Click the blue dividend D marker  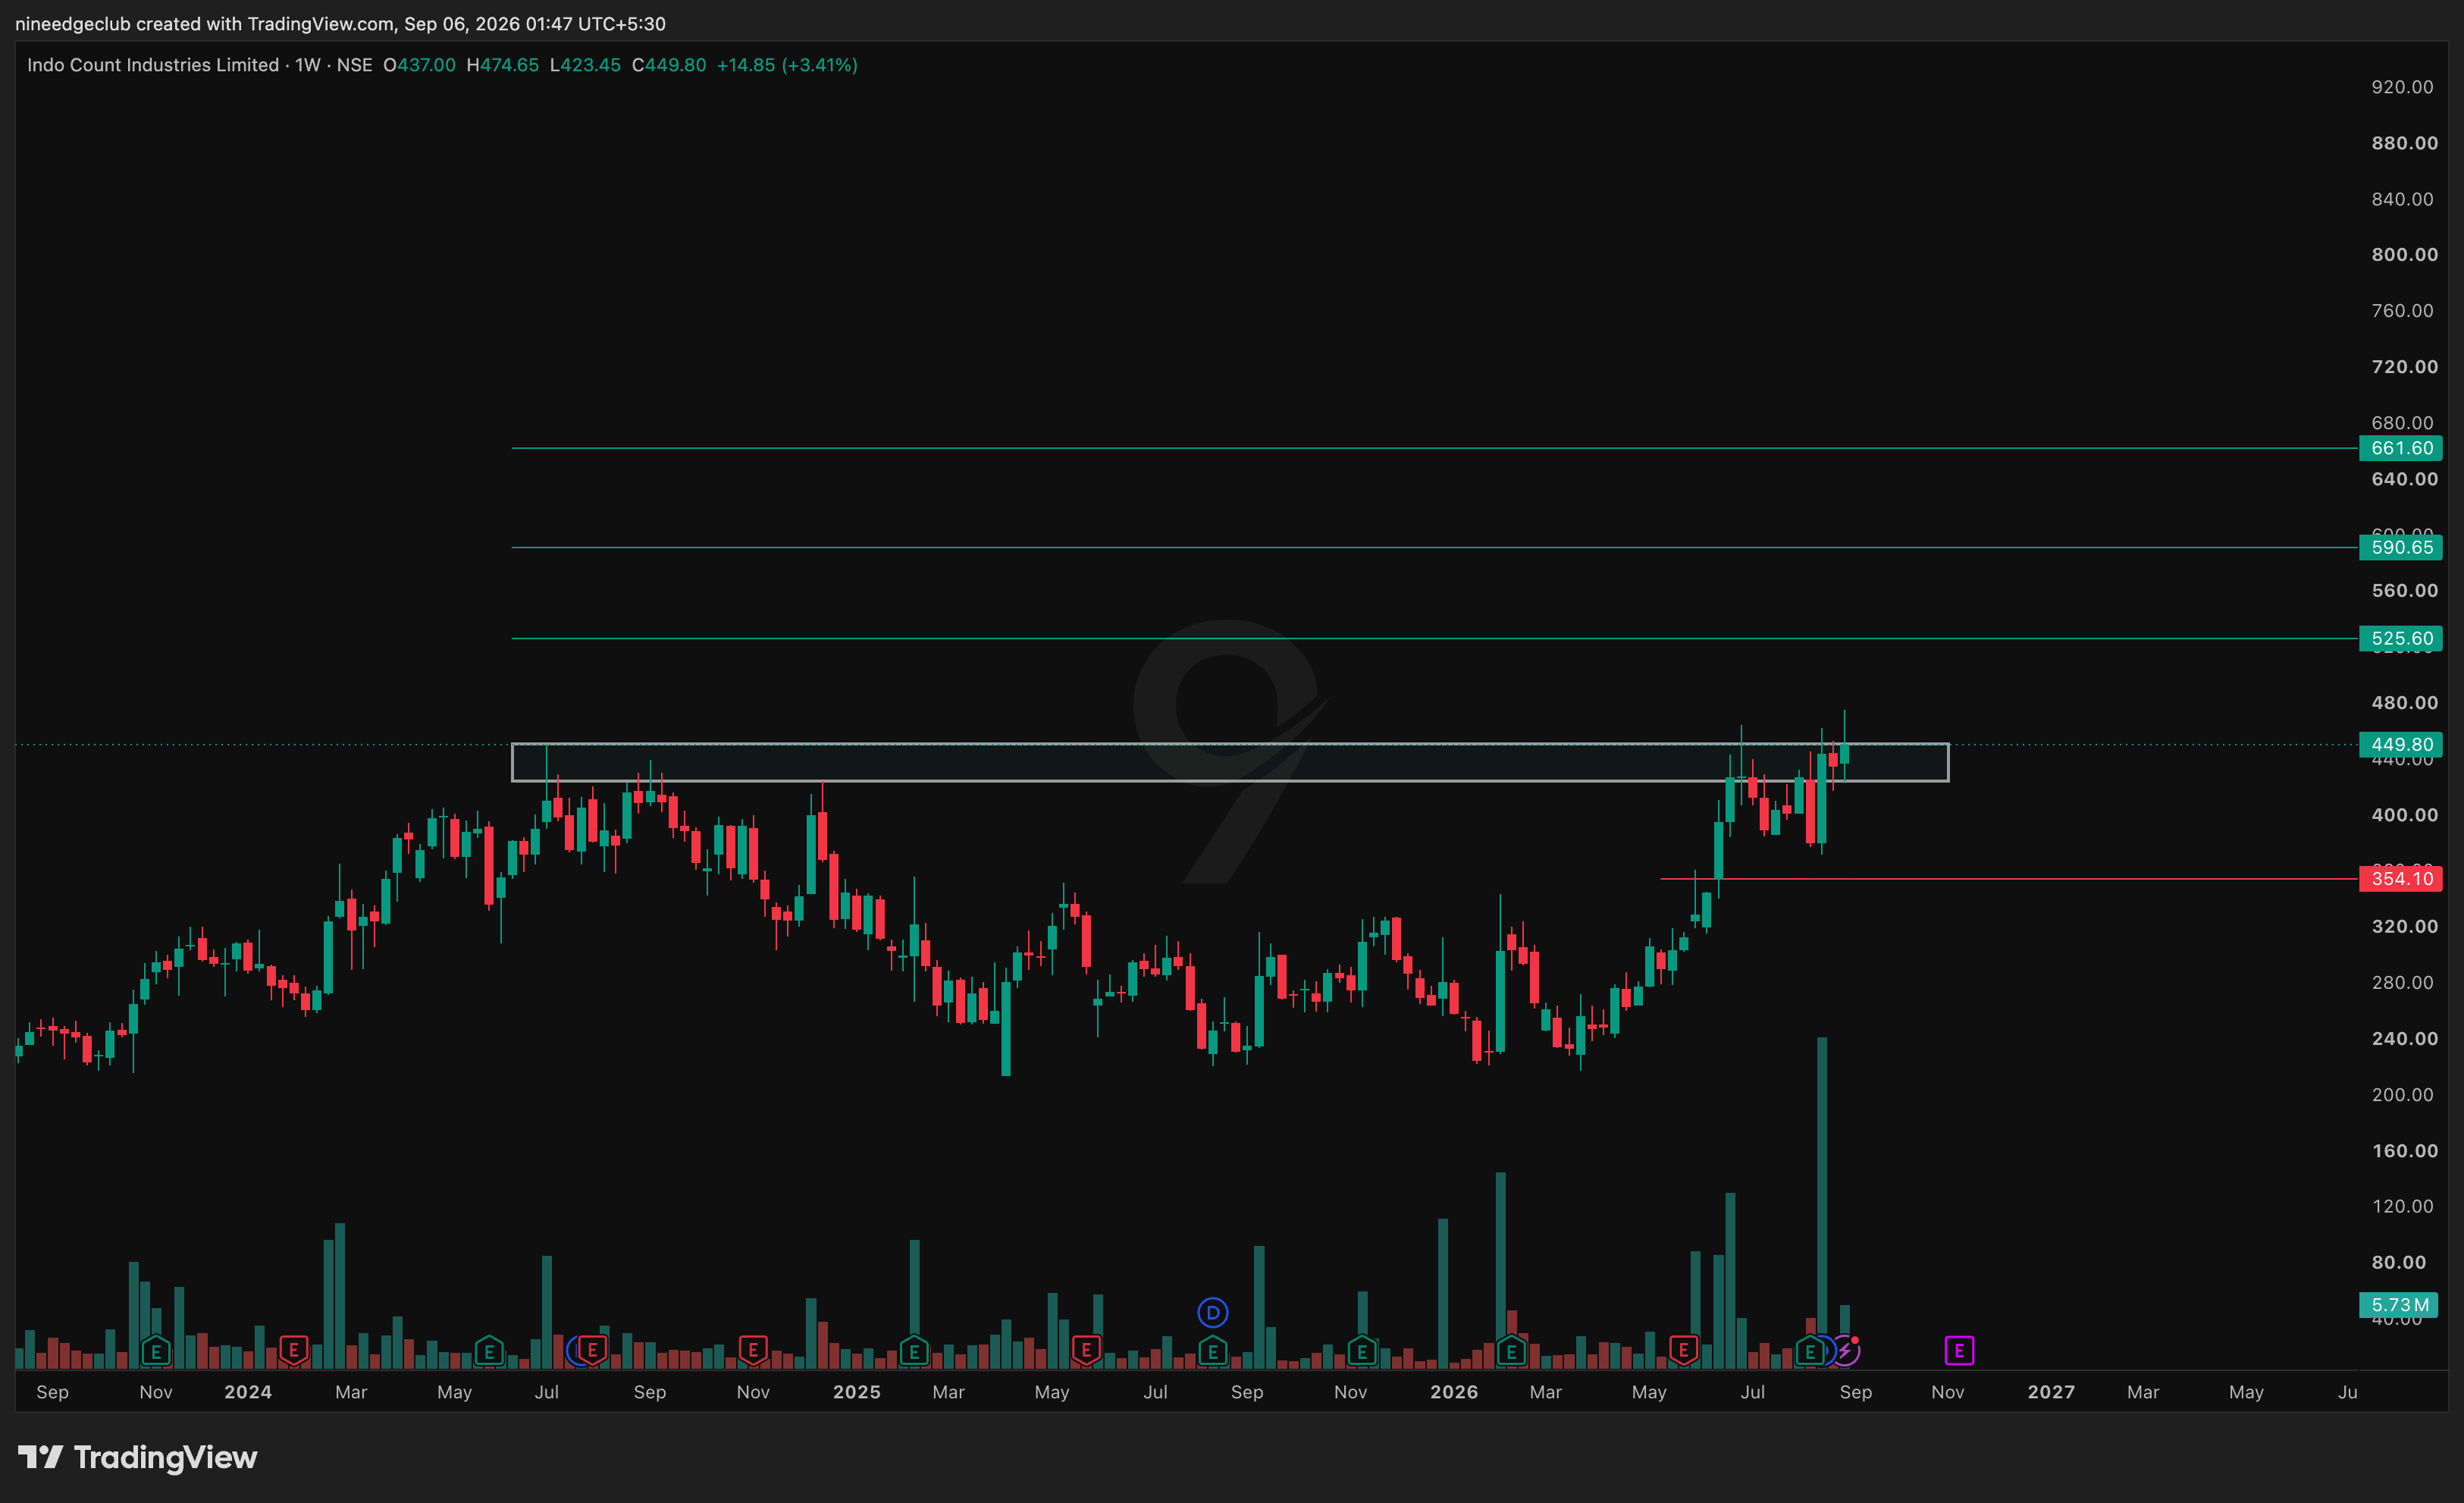[x=1213, y=1312]
